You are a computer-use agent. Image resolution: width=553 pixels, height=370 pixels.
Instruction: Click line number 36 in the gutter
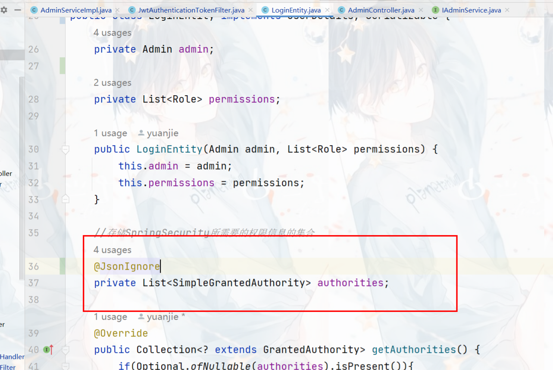tap(34, 267)
